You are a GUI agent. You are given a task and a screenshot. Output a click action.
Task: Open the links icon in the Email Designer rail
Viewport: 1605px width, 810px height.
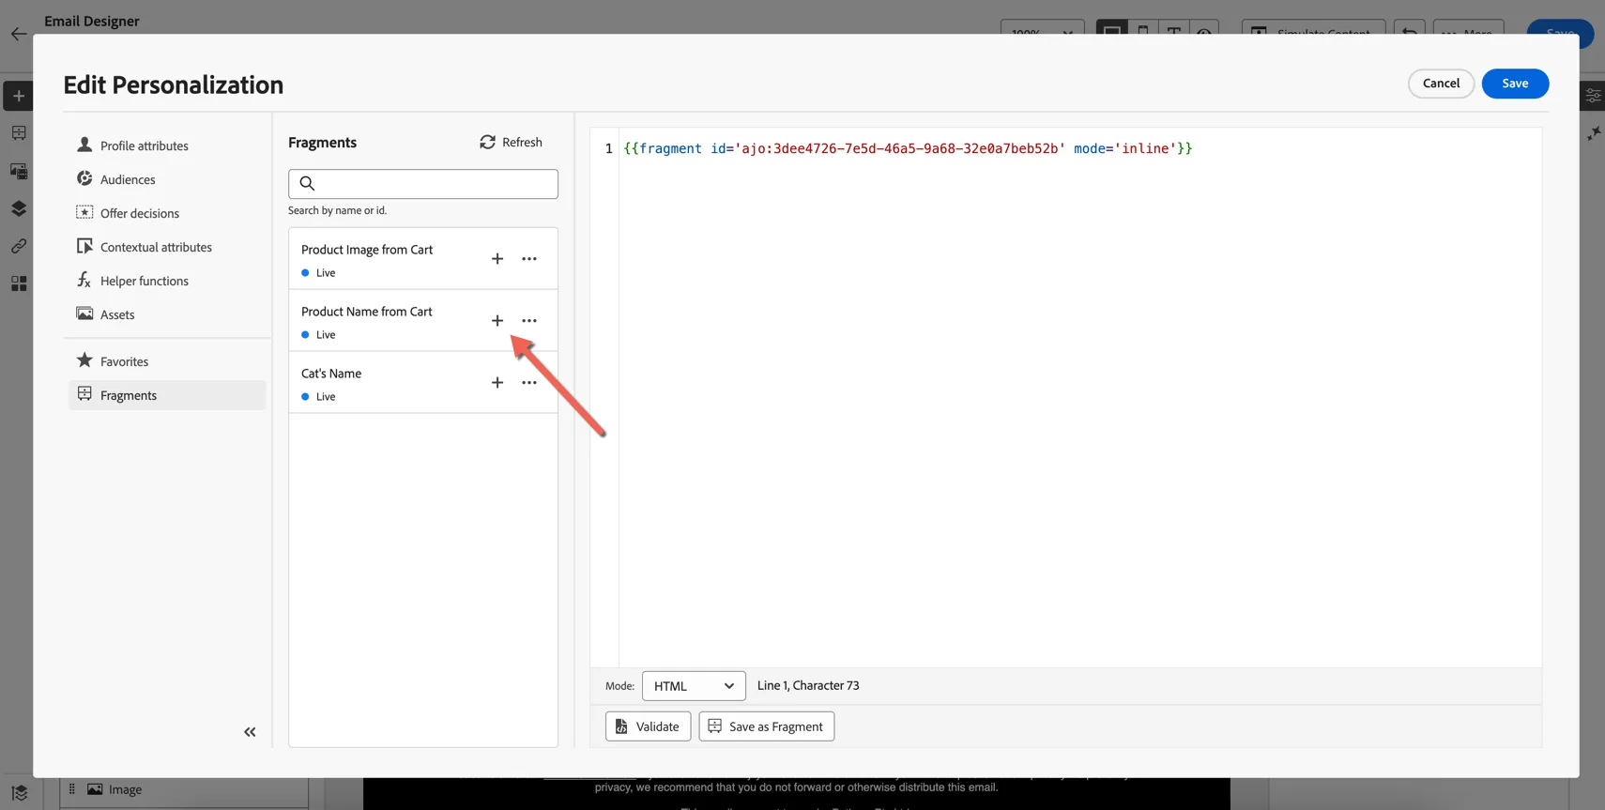(18, 246)
